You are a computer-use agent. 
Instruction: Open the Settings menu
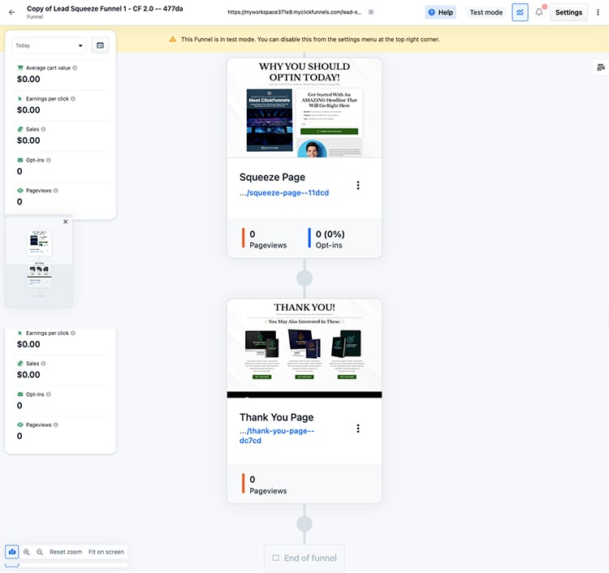click(x=568, y=12)
